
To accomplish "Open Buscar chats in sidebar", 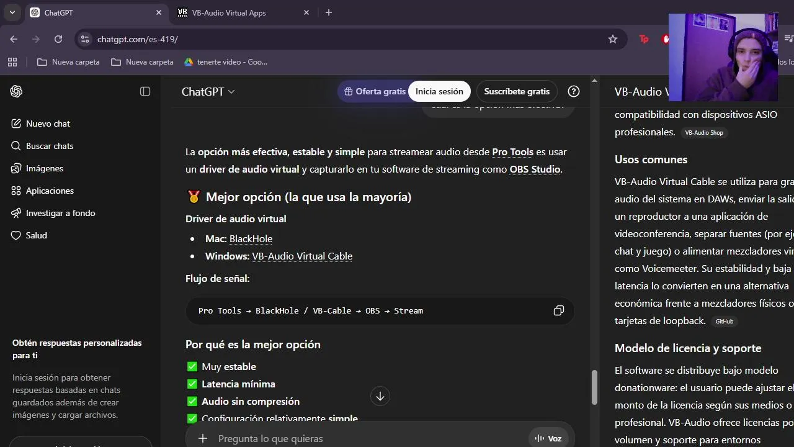I will 42,146.
